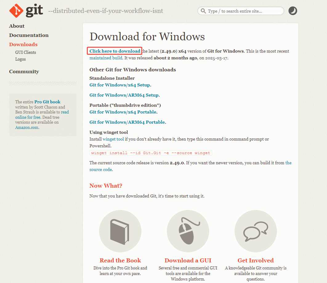Click inside the site search field
Screen dimensions: 327x283
click(243, 10)
